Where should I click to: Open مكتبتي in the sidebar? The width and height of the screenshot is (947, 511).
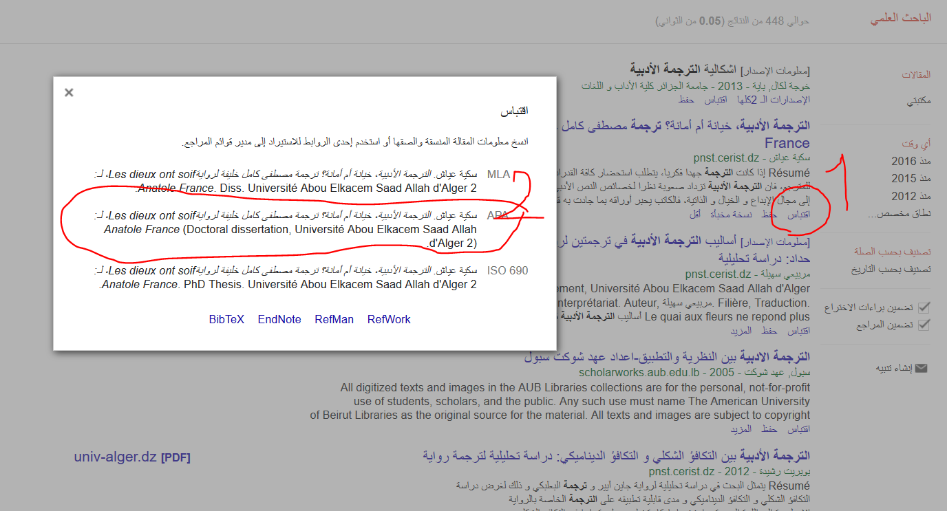(x=919, y=100)
